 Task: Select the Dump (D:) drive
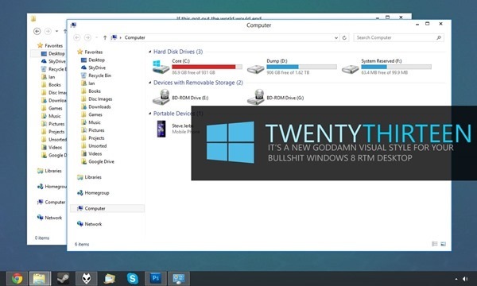point(292,67)
